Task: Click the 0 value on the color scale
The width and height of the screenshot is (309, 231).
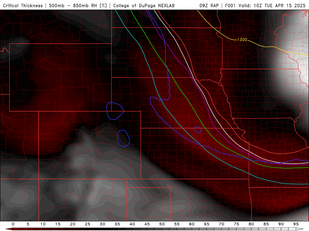Action: point(13,224)
